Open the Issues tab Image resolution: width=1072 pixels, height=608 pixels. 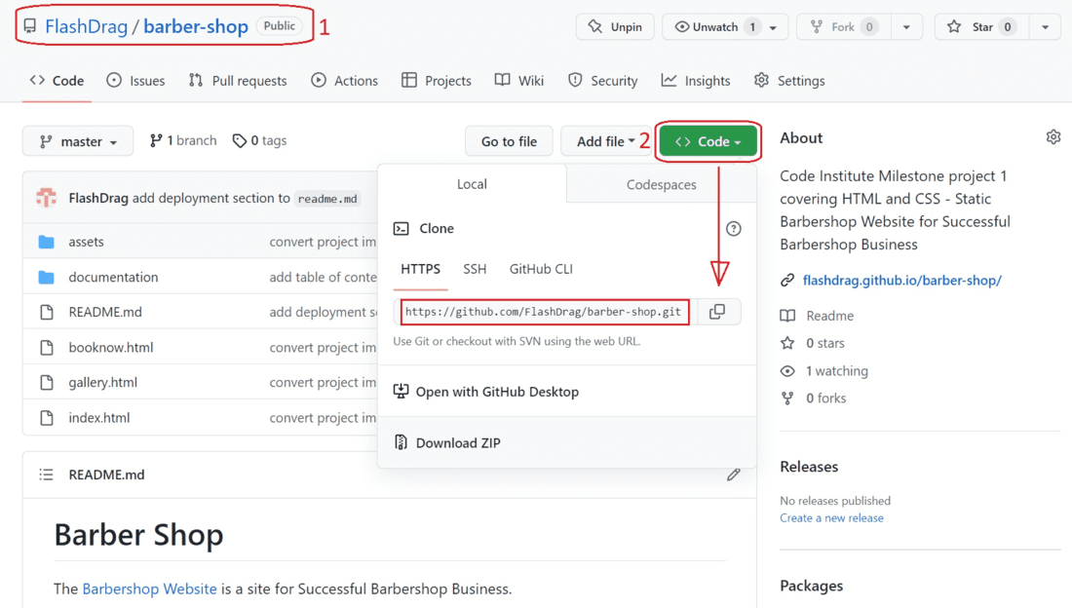click(x=135, y=81)
